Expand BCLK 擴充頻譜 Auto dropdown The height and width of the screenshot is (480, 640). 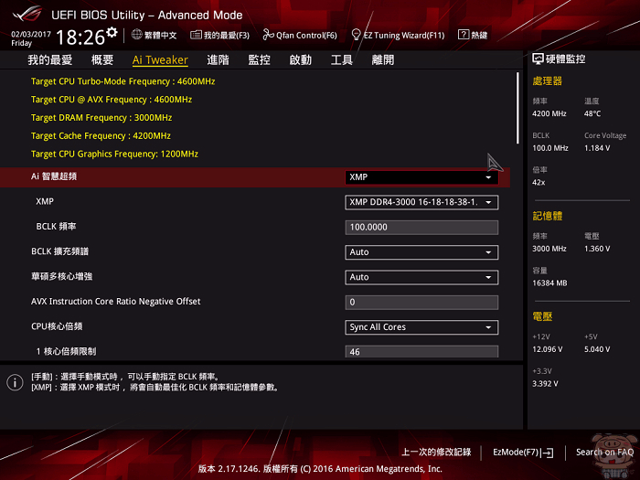[421, 252]
